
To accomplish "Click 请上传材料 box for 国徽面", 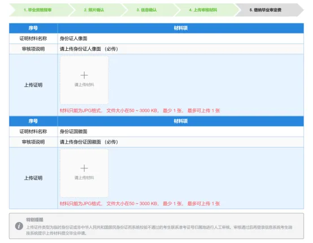I will click(x=84, y=173).
